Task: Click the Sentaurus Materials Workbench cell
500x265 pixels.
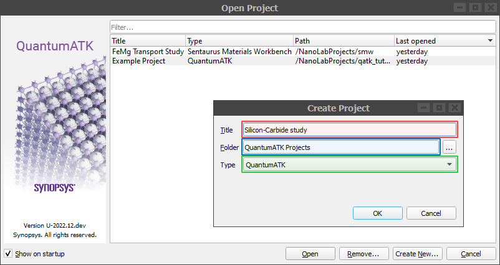Action: (239, 52)
